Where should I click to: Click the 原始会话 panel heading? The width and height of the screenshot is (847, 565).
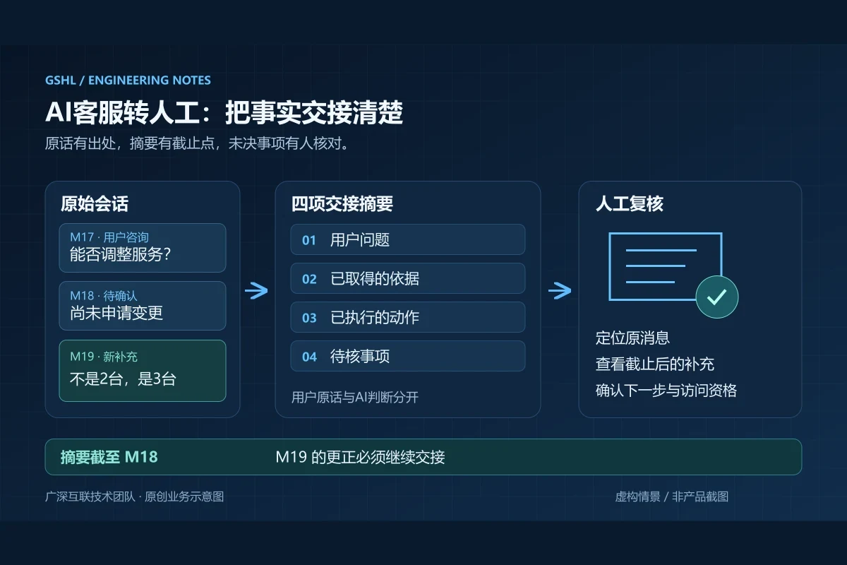[x=95, y=205]
